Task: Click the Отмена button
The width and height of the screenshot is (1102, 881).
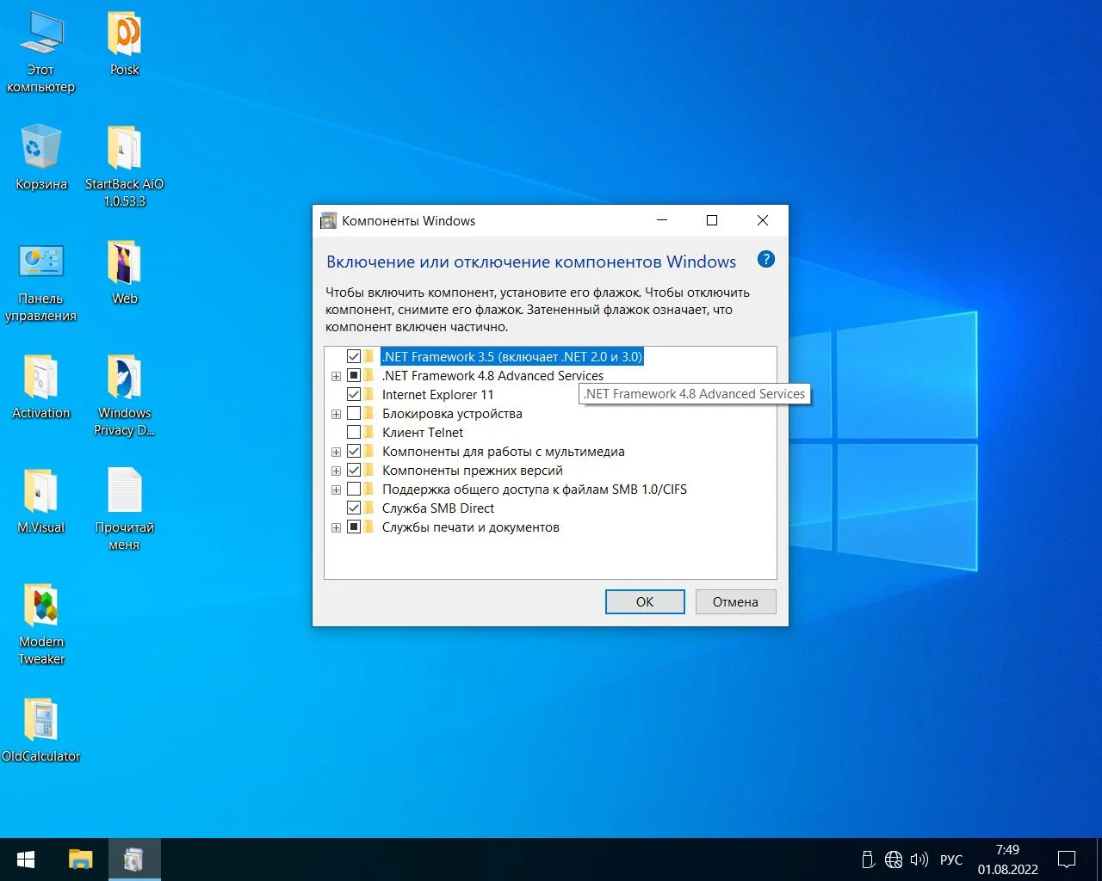Action: (x=734, y=602)
